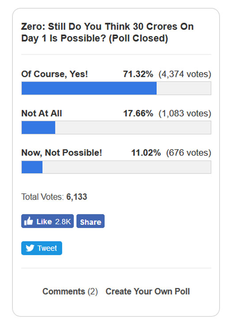Open Create Your Own Poll link
Screen dimensions: 232x330
tap(148, 291)
